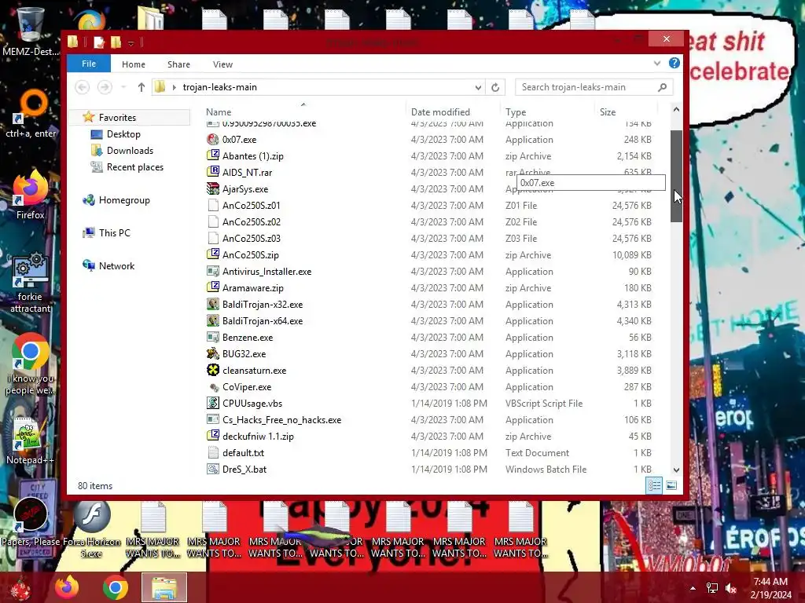
Task: Click the Search trojan-leaks-main field
Action: click(594, 87)
